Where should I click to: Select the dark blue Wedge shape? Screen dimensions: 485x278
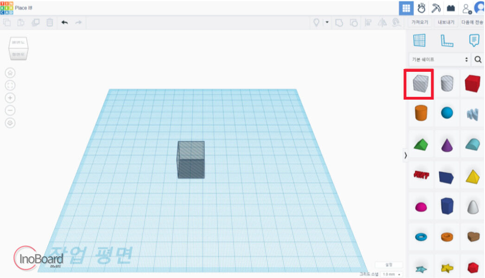pyautogui.click(x=446, y=177)
